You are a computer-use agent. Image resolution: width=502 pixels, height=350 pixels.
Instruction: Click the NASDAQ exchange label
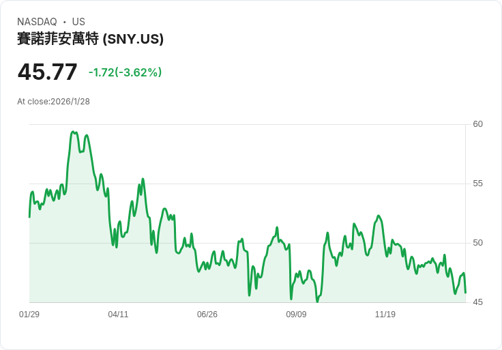[x=37, y=22]
